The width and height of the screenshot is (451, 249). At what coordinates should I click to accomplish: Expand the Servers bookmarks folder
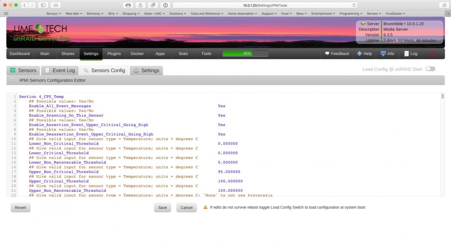tap(373, 14)
